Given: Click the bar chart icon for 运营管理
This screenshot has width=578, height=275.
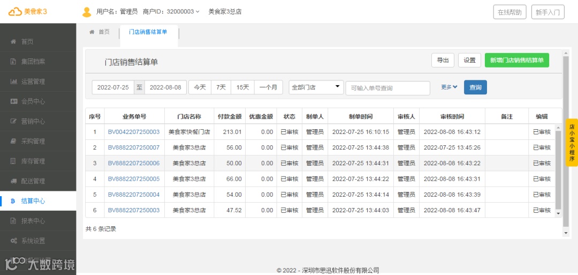Looking at the screenshot, I should point(13,81).
